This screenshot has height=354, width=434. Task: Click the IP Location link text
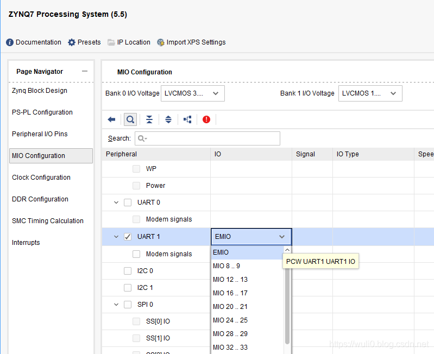click(x=134, y=42)
